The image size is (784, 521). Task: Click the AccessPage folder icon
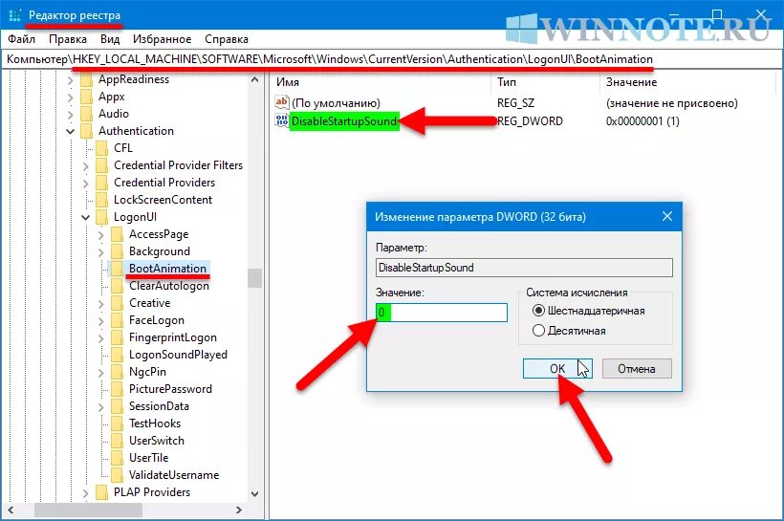pyautogui.click(x=117, y=234)
